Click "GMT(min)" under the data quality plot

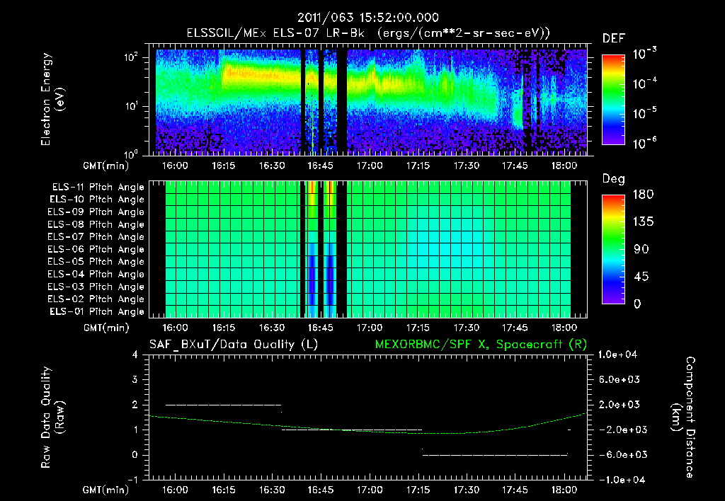pos(106,490)
